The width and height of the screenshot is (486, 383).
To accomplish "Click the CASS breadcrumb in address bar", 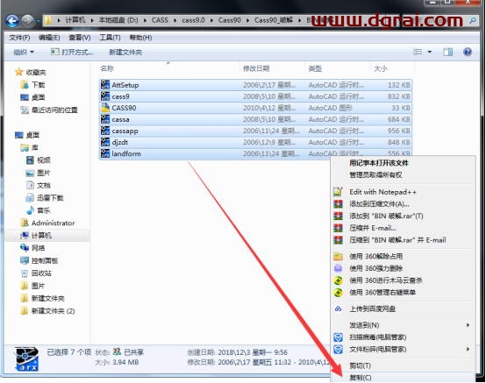I will tap(160, 20).
